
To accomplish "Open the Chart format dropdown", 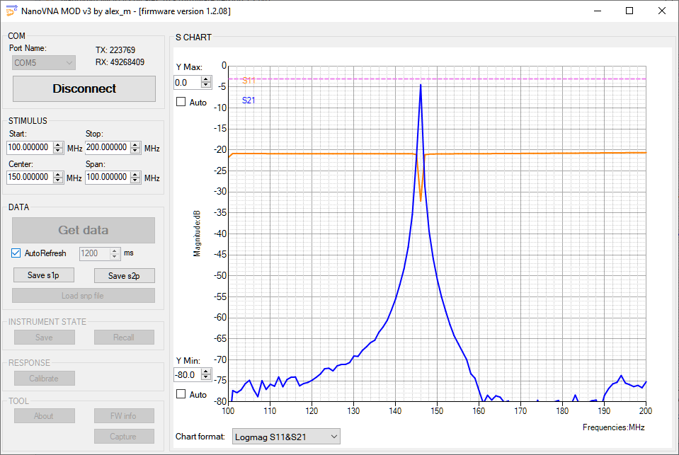I will 286,436.
